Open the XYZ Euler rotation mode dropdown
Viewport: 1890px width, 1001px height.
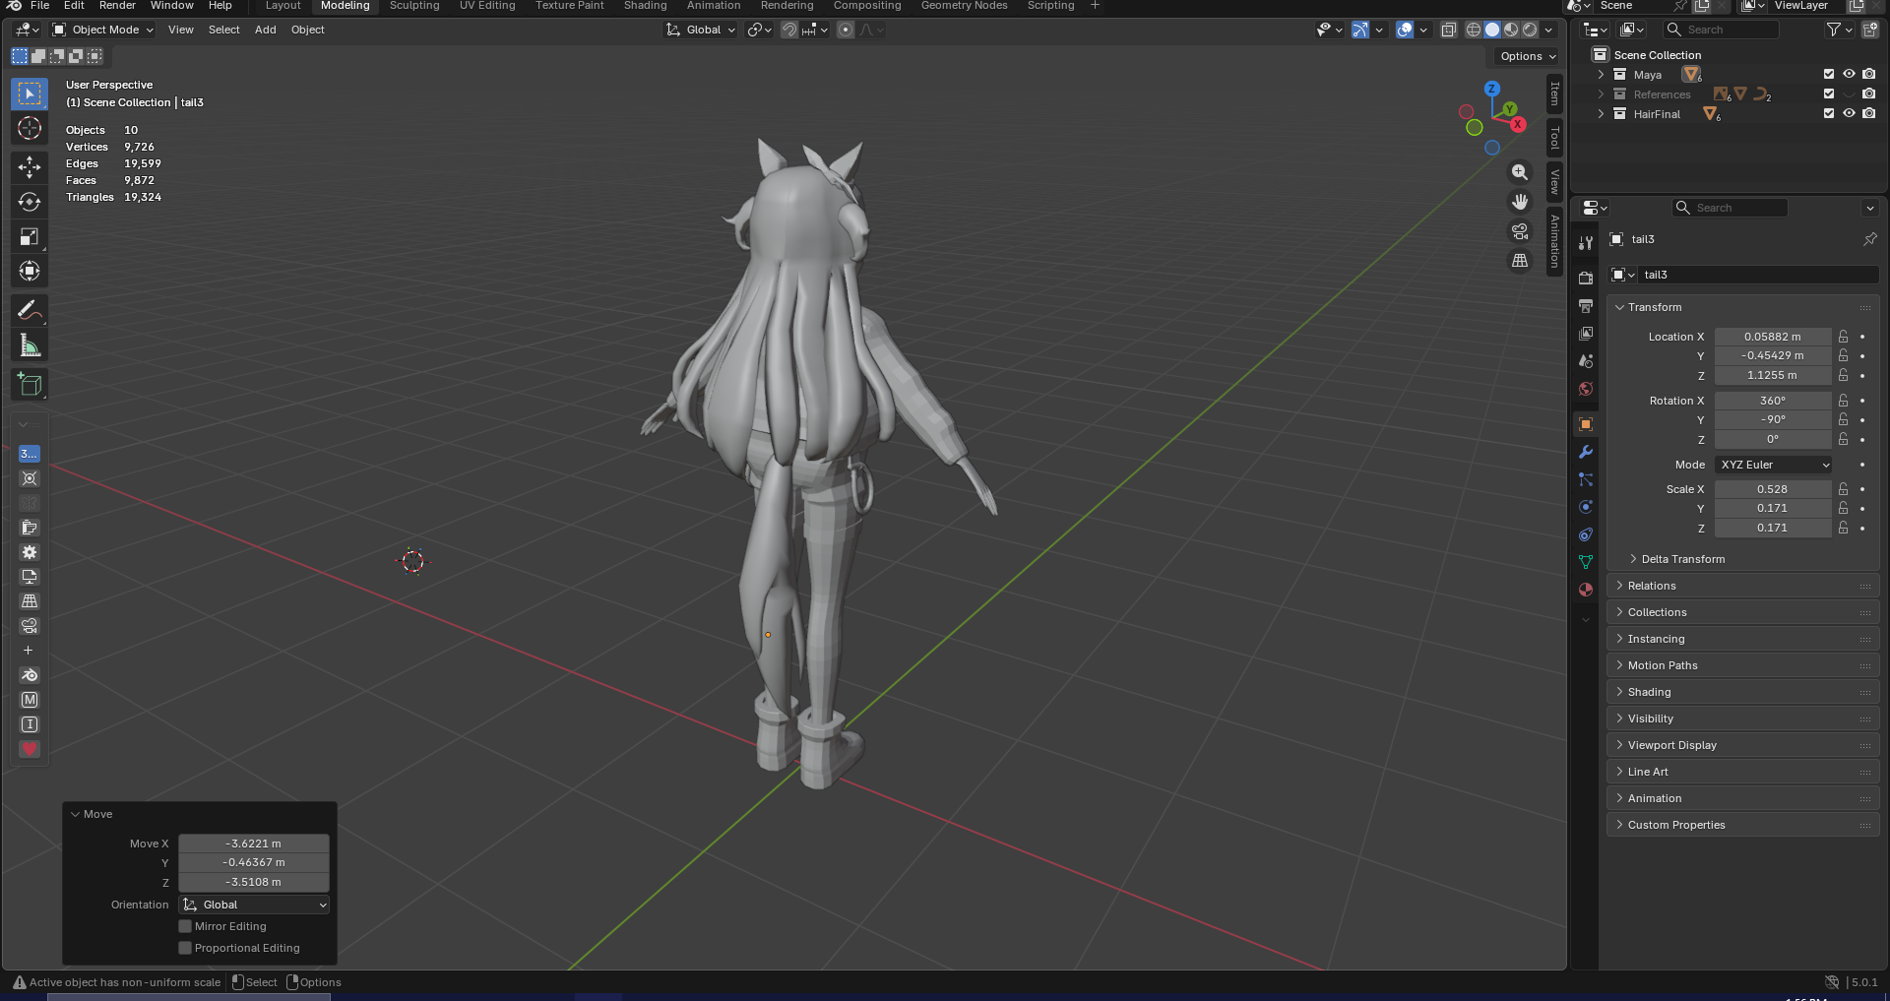coord(1774,465)
